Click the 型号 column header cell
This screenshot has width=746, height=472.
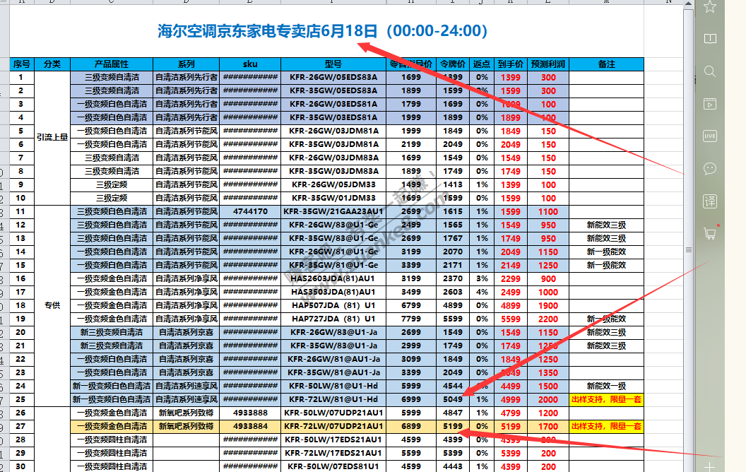pyautogui.click(x=333, y=64)
